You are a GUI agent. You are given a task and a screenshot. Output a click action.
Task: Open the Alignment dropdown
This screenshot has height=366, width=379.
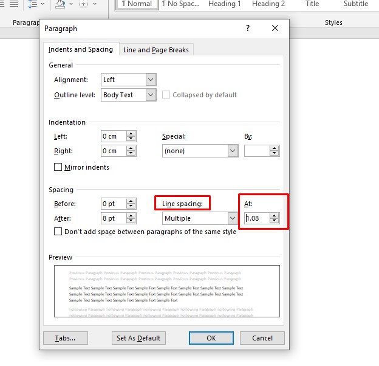151,80
